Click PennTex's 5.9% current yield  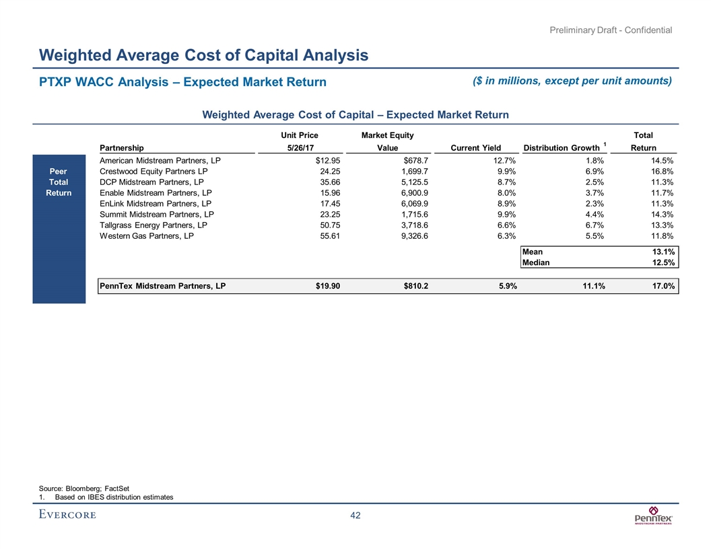508,286
